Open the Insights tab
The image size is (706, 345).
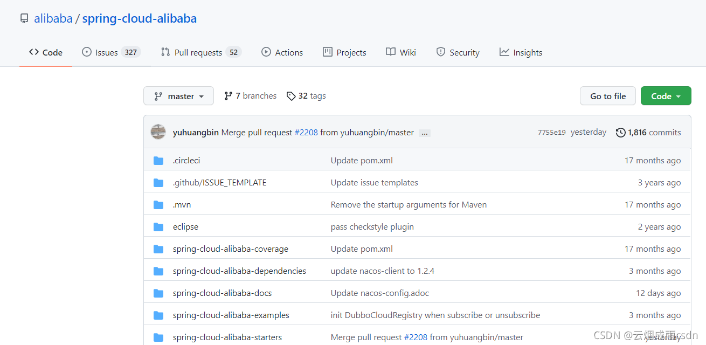(521, 52)
